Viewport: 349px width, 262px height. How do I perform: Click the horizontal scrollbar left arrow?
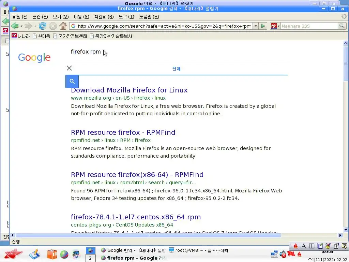click(13, 235)
